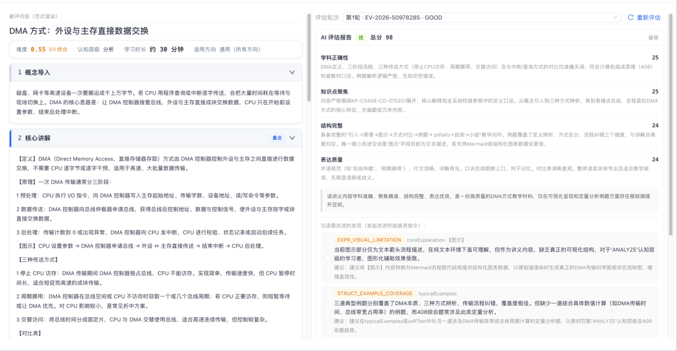
Task: Click the 学科正确性 score row title
Action: [x=334, y=58]
